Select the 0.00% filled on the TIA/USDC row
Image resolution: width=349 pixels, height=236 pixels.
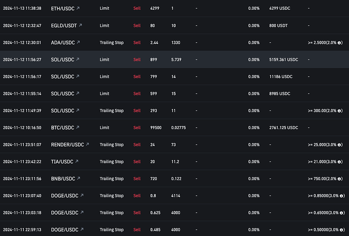254,162
